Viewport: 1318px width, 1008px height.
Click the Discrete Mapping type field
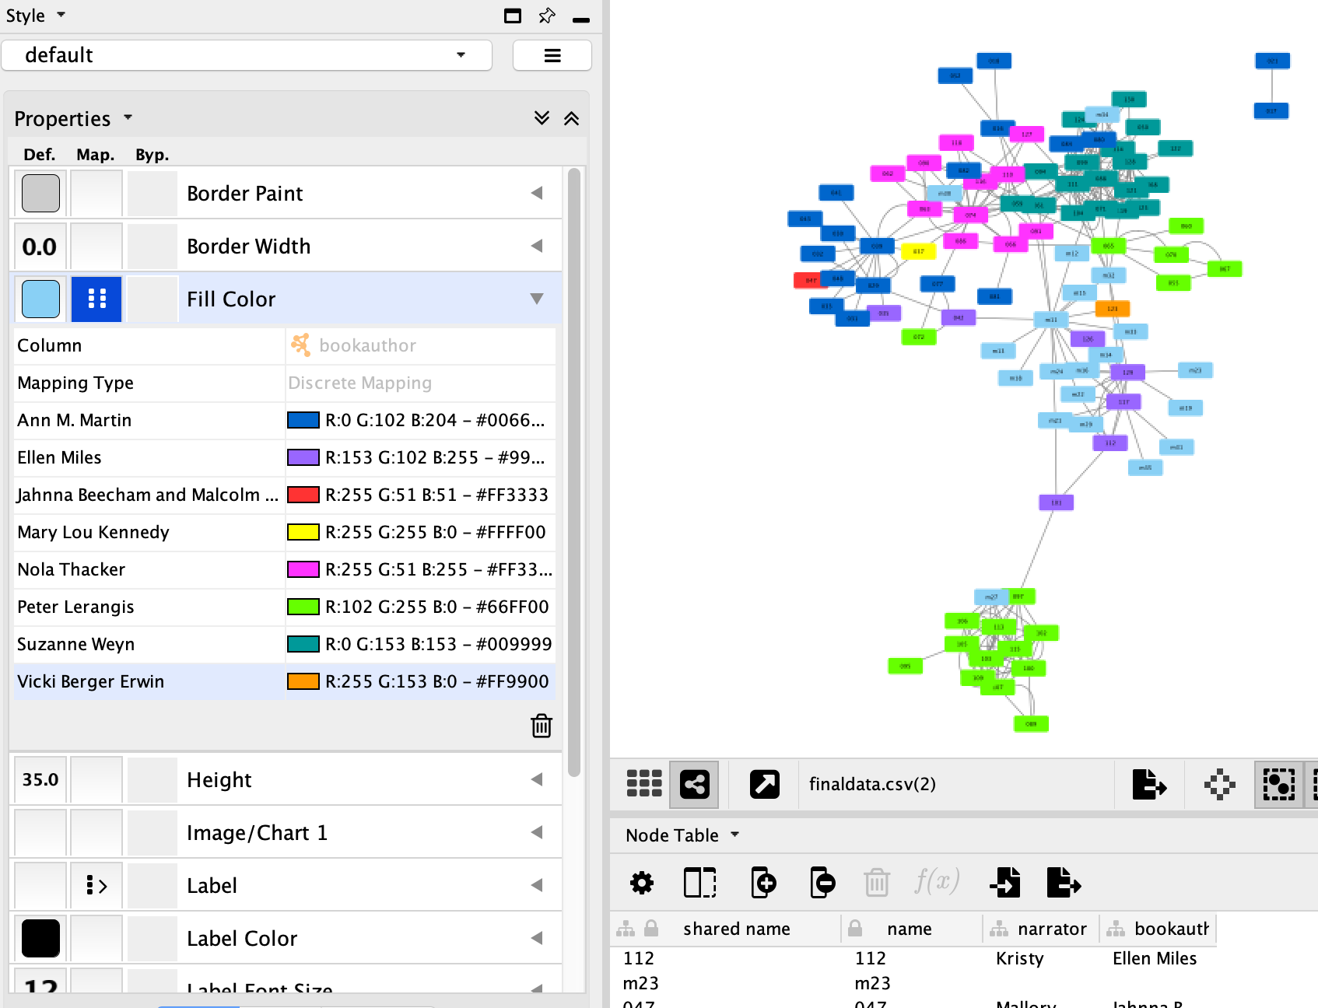[x=420, y=383]
